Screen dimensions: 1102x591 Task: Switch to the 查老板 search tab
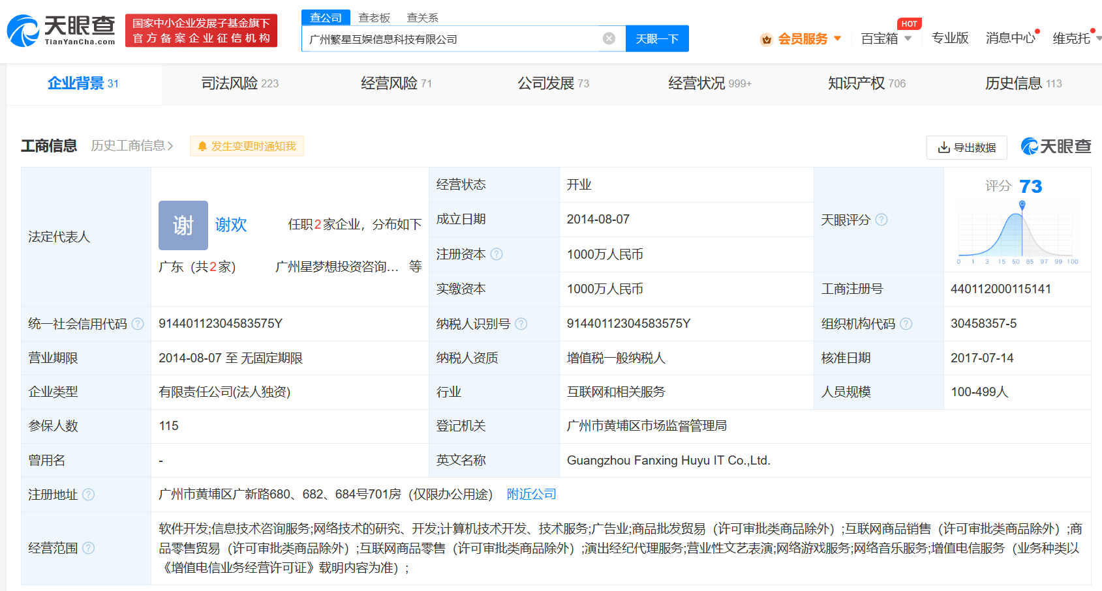coord(374,18)
